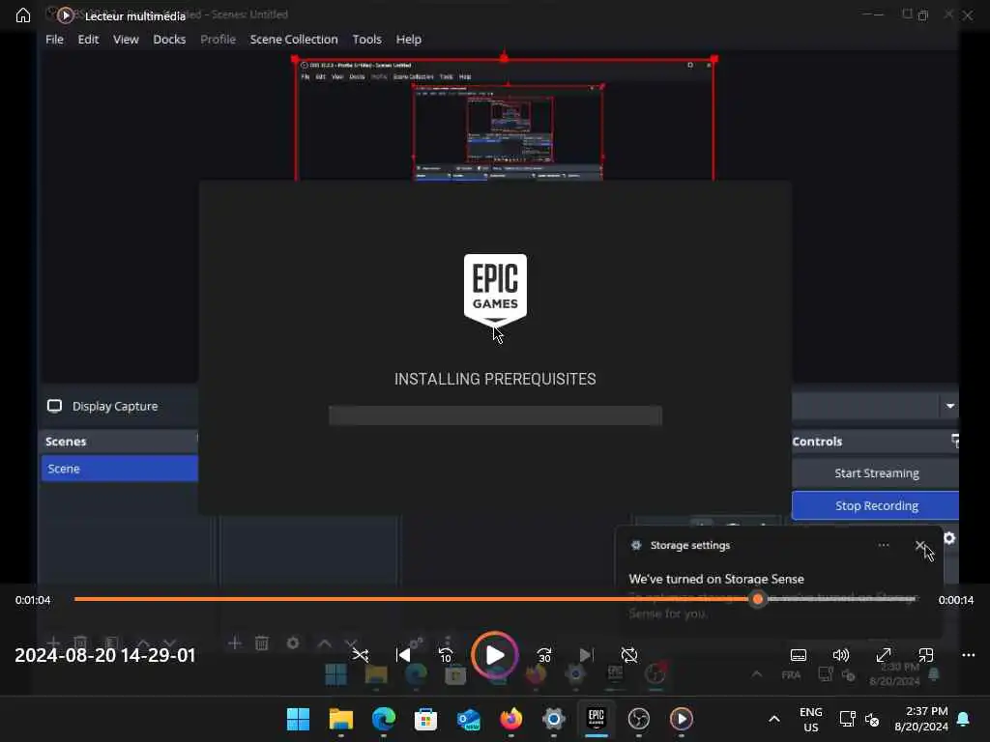Launch Microsoft Edge from the taskbar
990x742 pixels.
coord(383,719)
